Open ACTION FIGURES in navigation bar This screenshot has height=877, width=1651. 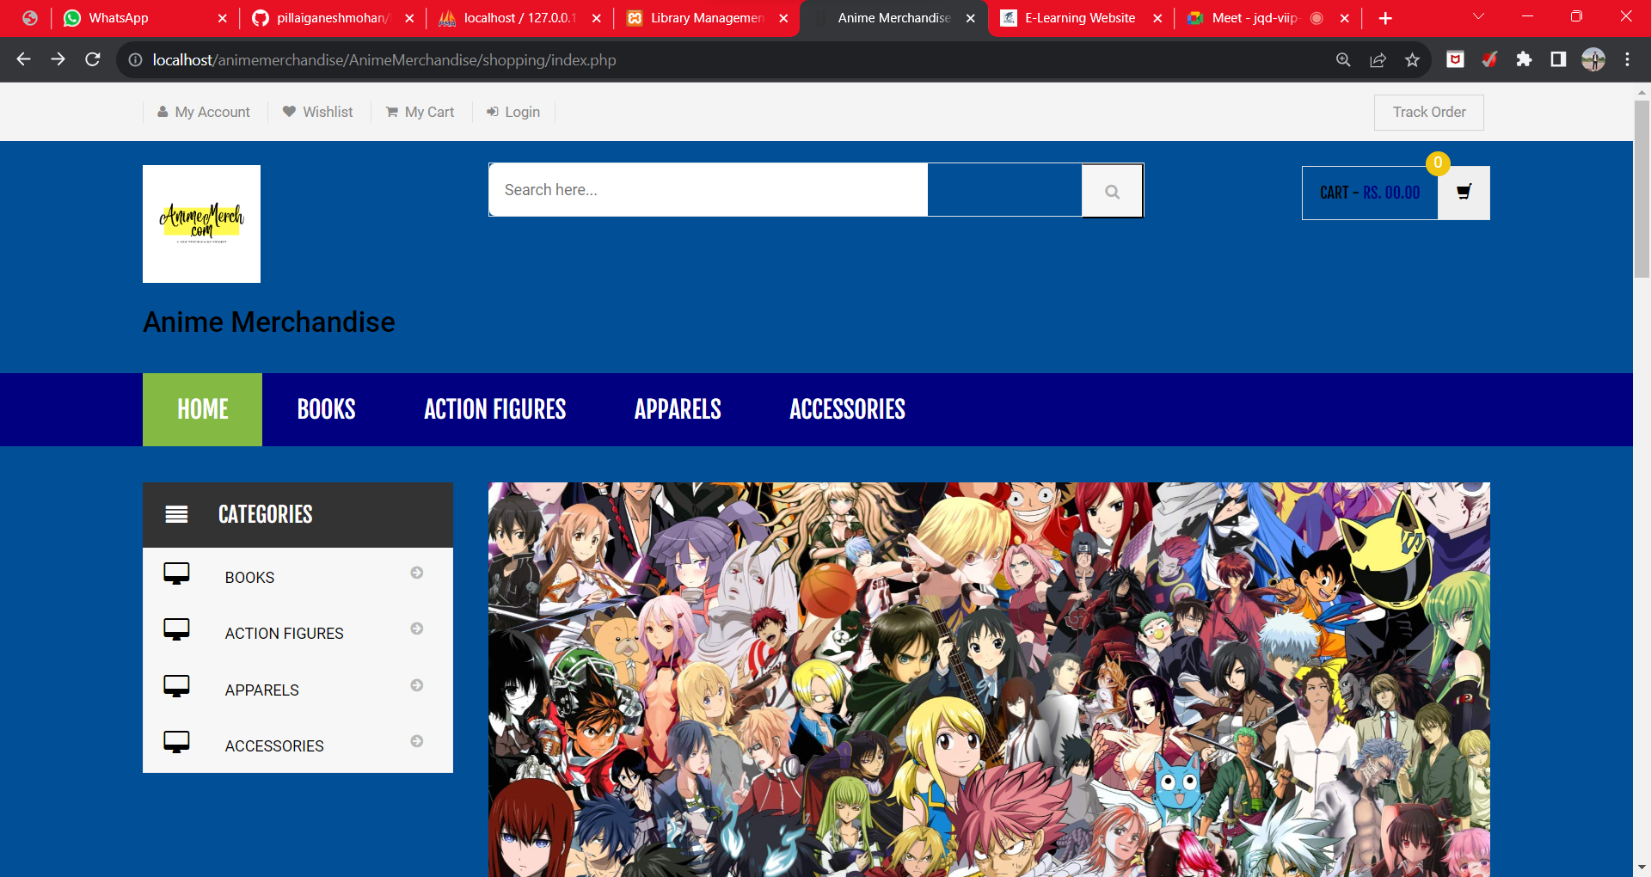pyautogui.click(x=495, y=409)
